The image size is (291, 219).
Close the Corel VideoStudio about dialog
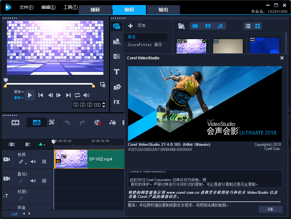(x=282, y=58)
